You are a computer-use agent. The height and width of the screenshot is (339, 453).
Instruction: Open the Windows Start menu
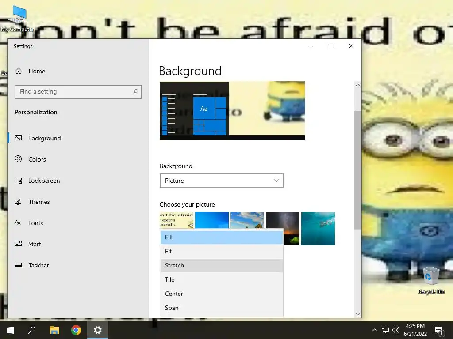11,330
